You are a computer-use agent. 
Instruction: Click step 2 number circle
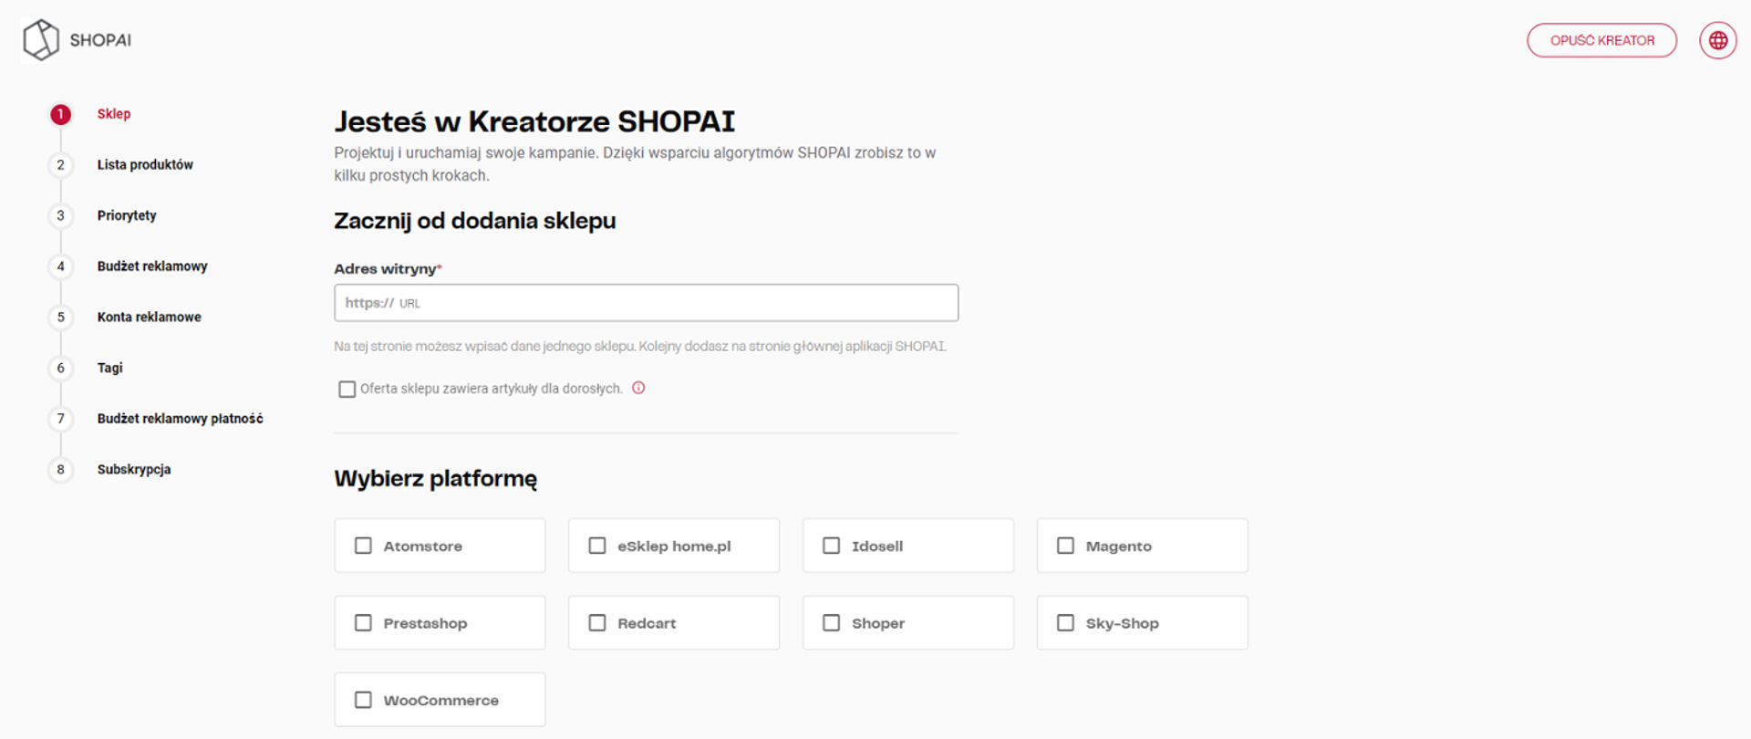[60, 165]
